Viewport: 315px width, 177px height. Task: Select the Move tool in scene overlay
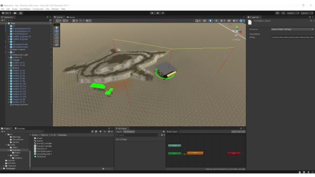pos(57,31)
